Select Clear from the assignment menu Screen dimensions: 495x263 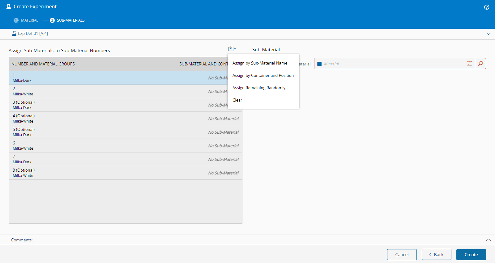(x=237, y=100)
